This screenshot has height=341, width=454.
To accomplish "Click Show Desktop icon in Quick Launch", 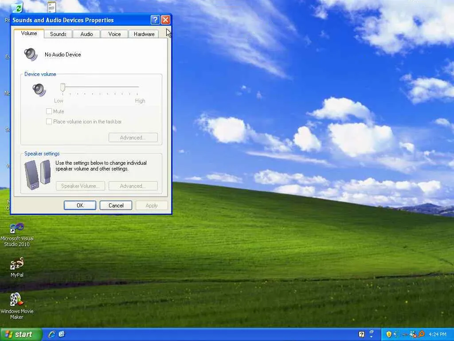I will 62,334.
